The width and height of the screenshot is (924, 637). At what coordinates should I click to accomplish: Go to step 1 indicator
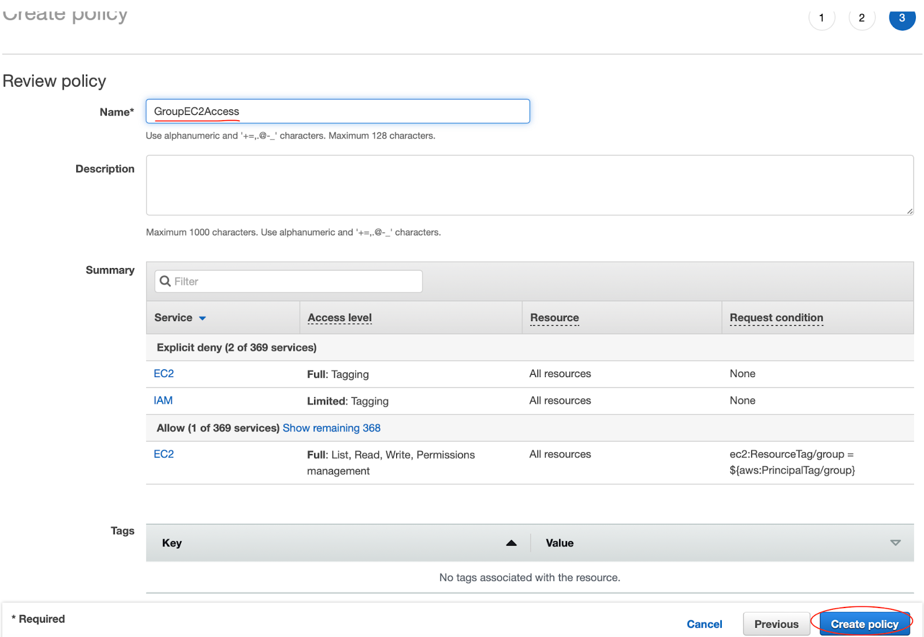821,18
